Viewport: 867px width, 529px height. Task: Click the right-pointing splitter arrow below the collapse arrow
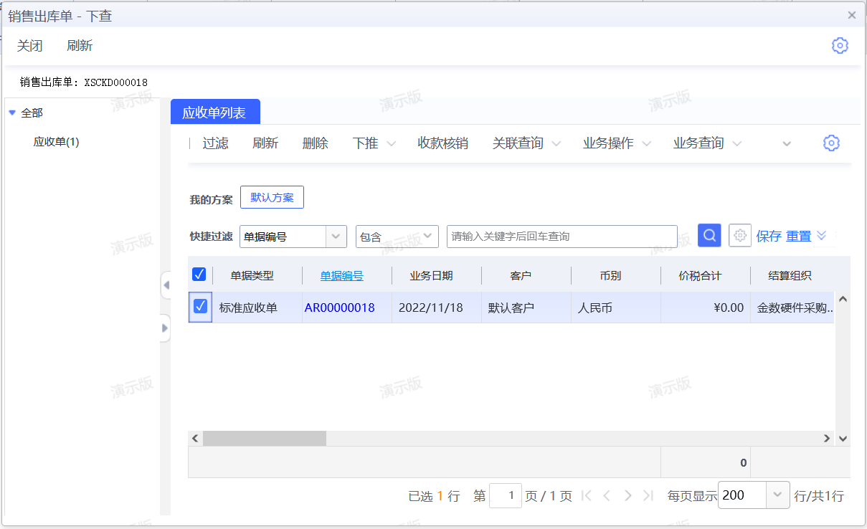pyautogui.click(x=166, y=328)
